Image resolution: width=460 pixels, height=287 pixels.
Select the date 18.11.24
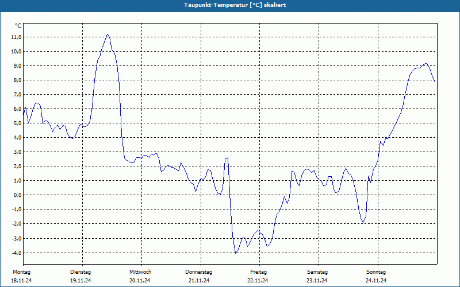(21, 281)
